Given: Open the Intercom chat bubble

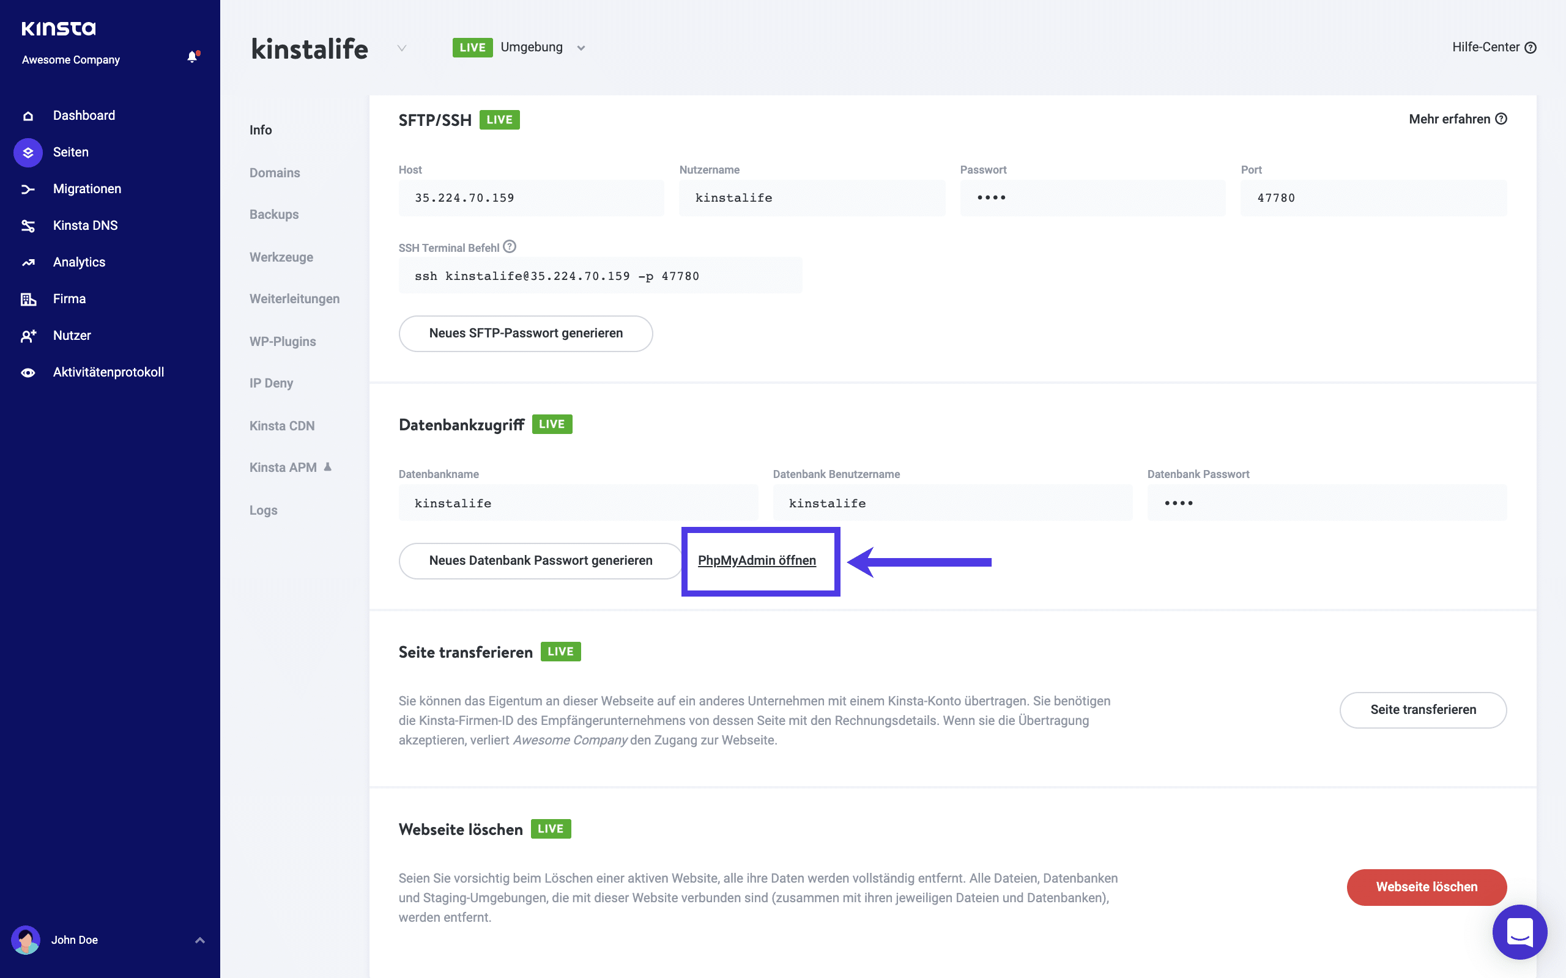Looking at the screenshot, I should 1520,932.
